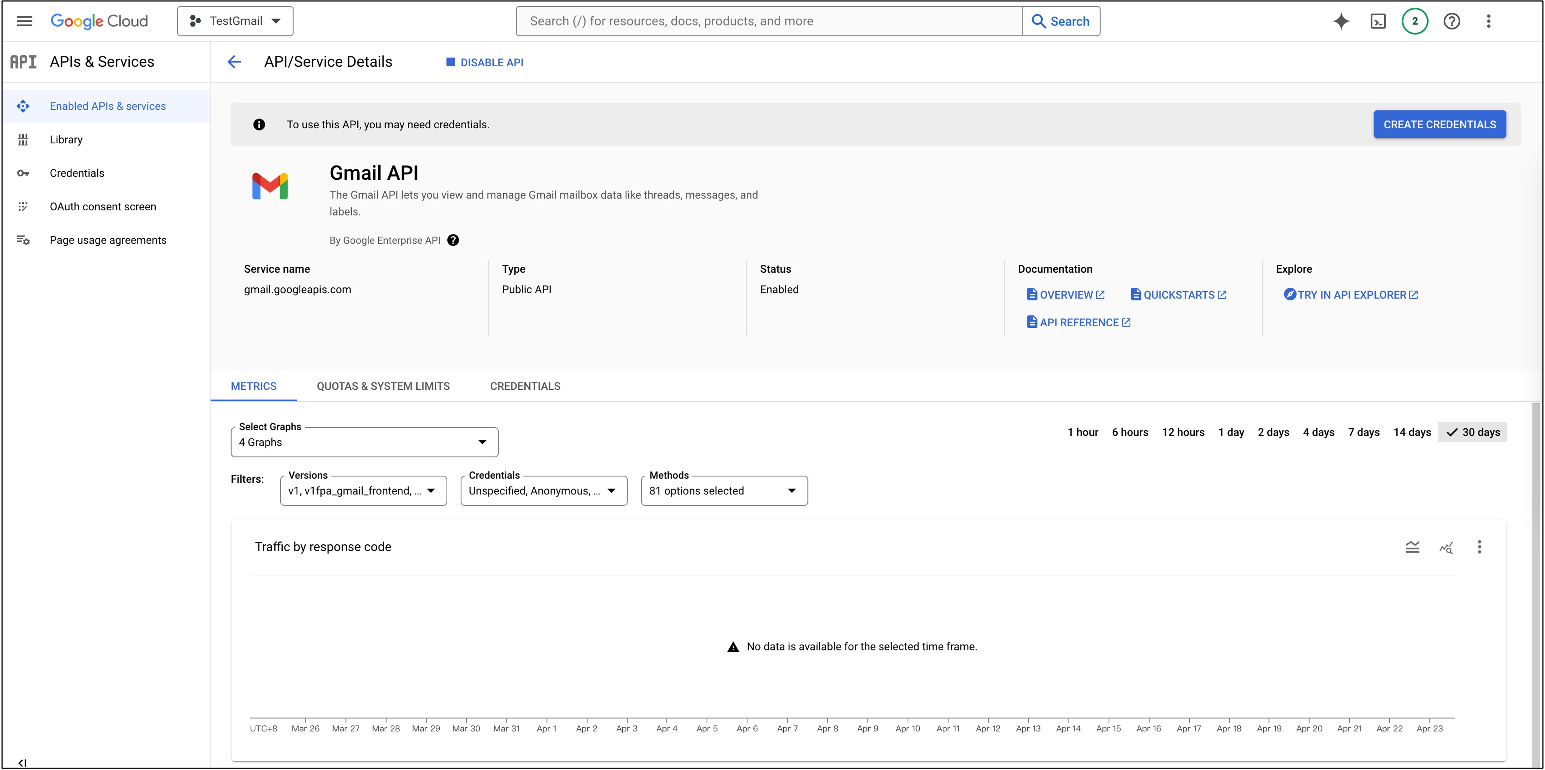
Task: Click the Search magnifier button
Action: (x=1061, y=22)
